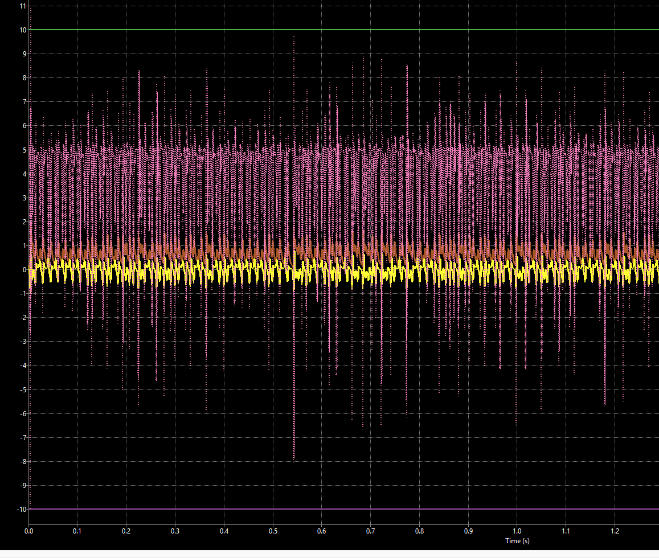Click the x-axis tick label "0.4"
Viewport: 659px width, 558px height.
coord(224,531)
